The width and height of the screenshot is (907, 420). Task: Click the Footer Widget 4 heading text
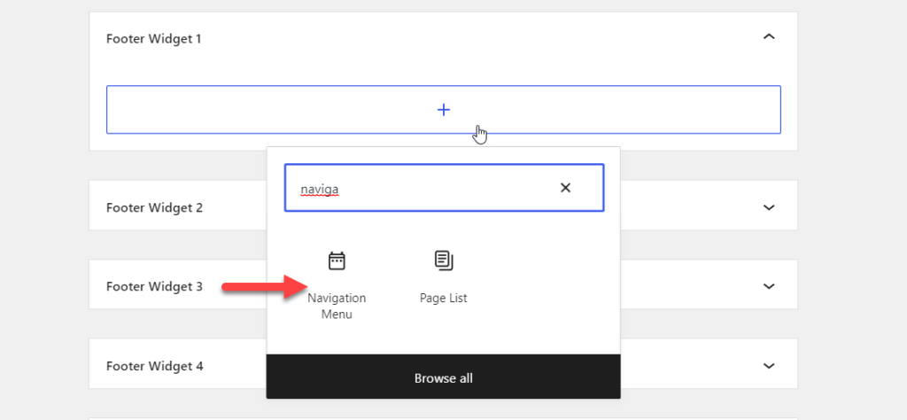click(154, 366)
